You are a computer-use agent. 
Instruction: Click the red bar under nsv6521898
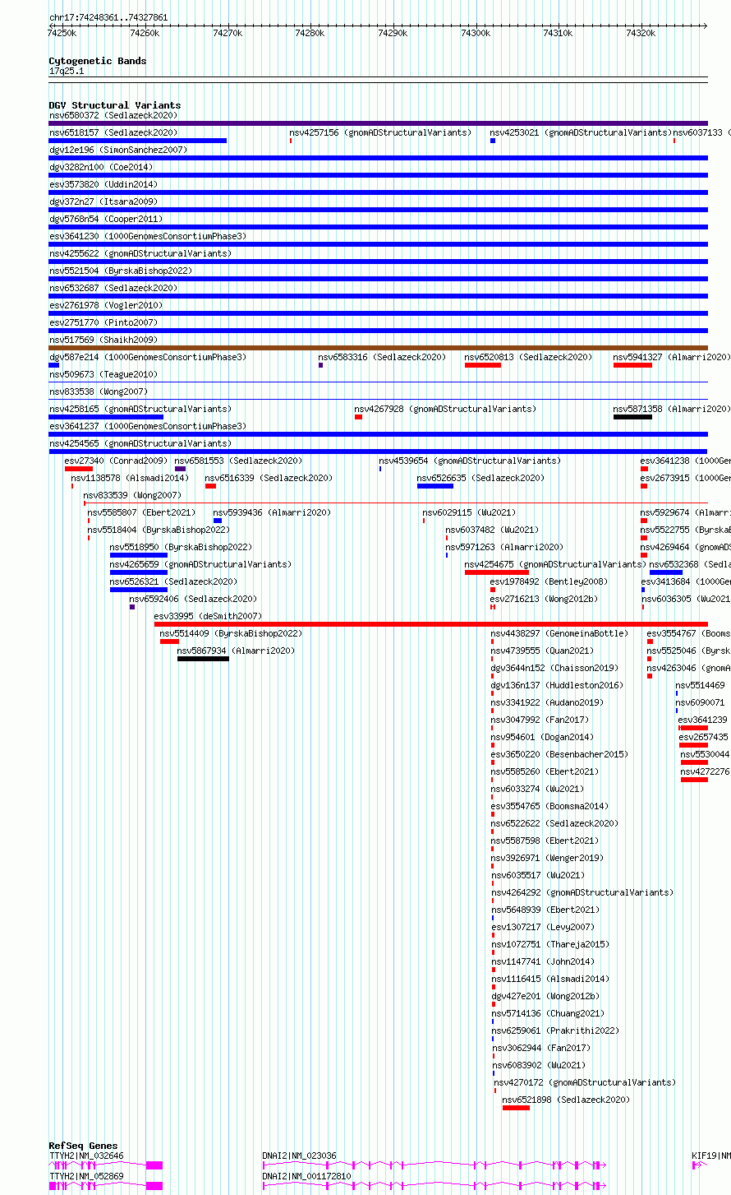pos(516,1108)
